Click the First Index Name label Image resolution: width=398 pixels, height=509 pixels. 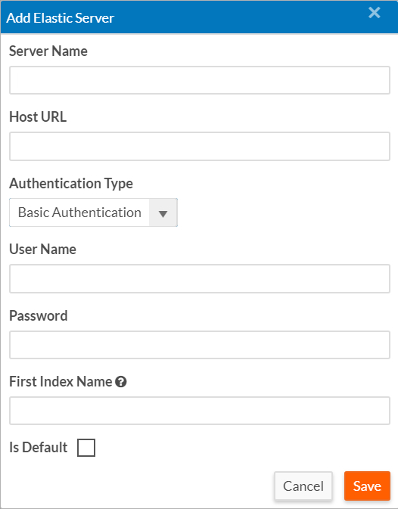pos(61,382)
